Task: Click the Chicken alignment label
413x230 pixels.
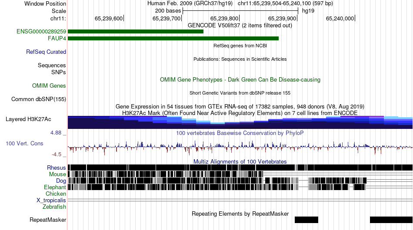Action: click(x=56, y=194)
